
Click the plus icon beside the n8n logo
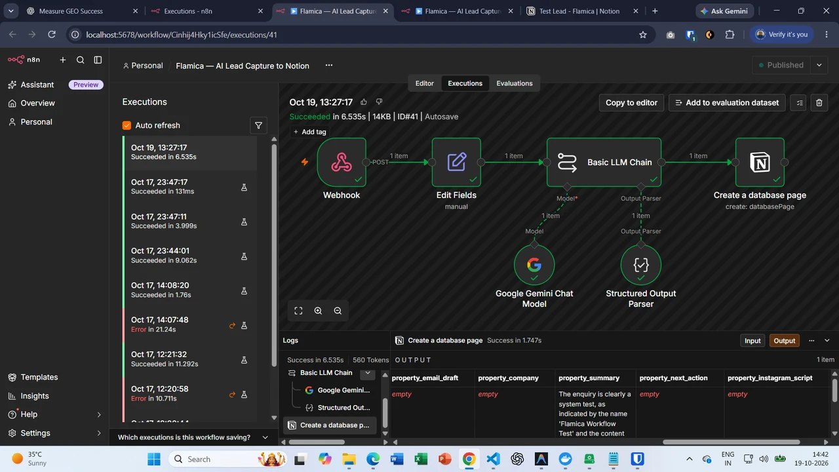[x=63, y=60]
